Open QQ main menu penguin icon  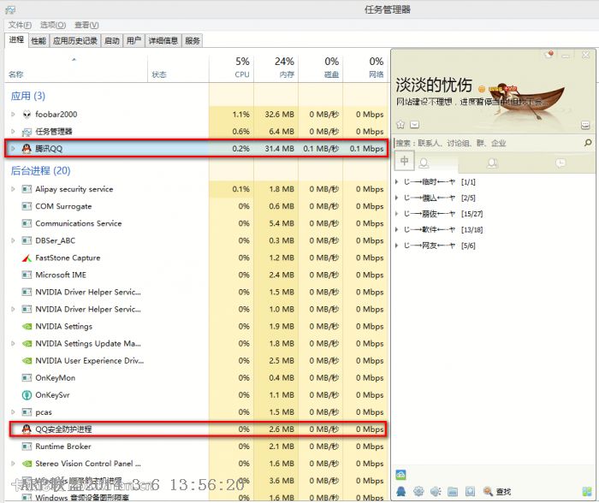tap(401, 492)
